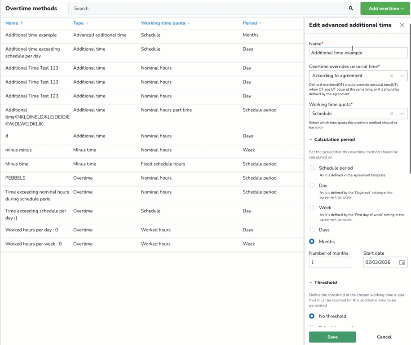Image resolution: width=411 pixels, height=345 pixels.
Task: Save the overtime method changes
Action: [332, 337]
